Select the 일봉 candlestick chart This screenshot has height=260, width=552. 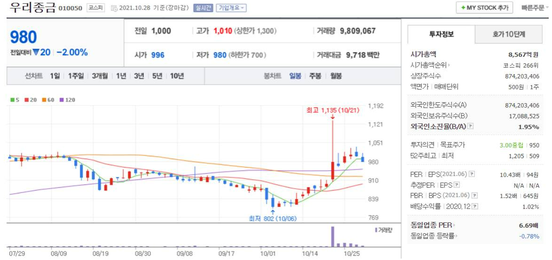coord(295,76)
